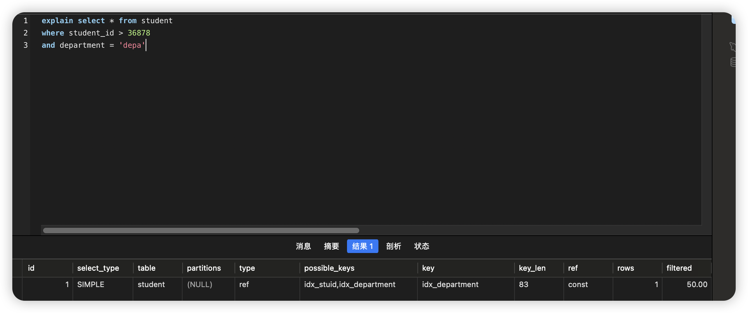Click the rows column header

click(x=638, y=268)
